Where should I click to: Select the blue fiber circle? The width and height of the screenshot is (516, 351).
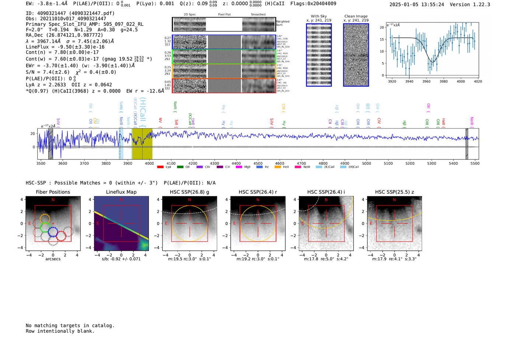pyautogui.click(x=53, y=232)
